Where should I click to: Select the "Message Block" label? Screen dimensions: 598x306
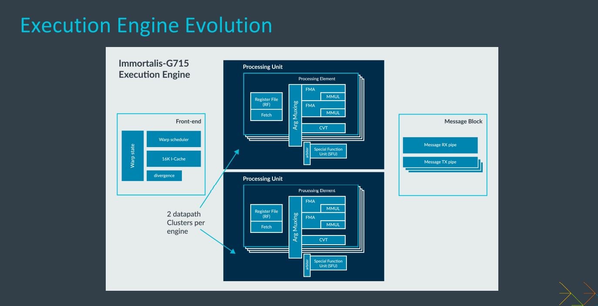coord(463,121)
